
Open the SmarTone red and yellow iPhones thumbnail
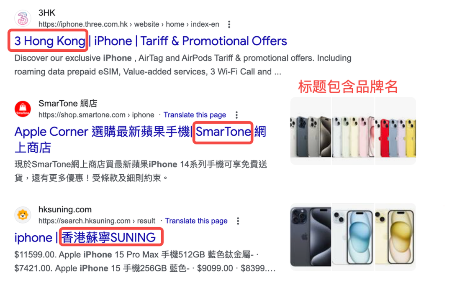pos(395,131)
